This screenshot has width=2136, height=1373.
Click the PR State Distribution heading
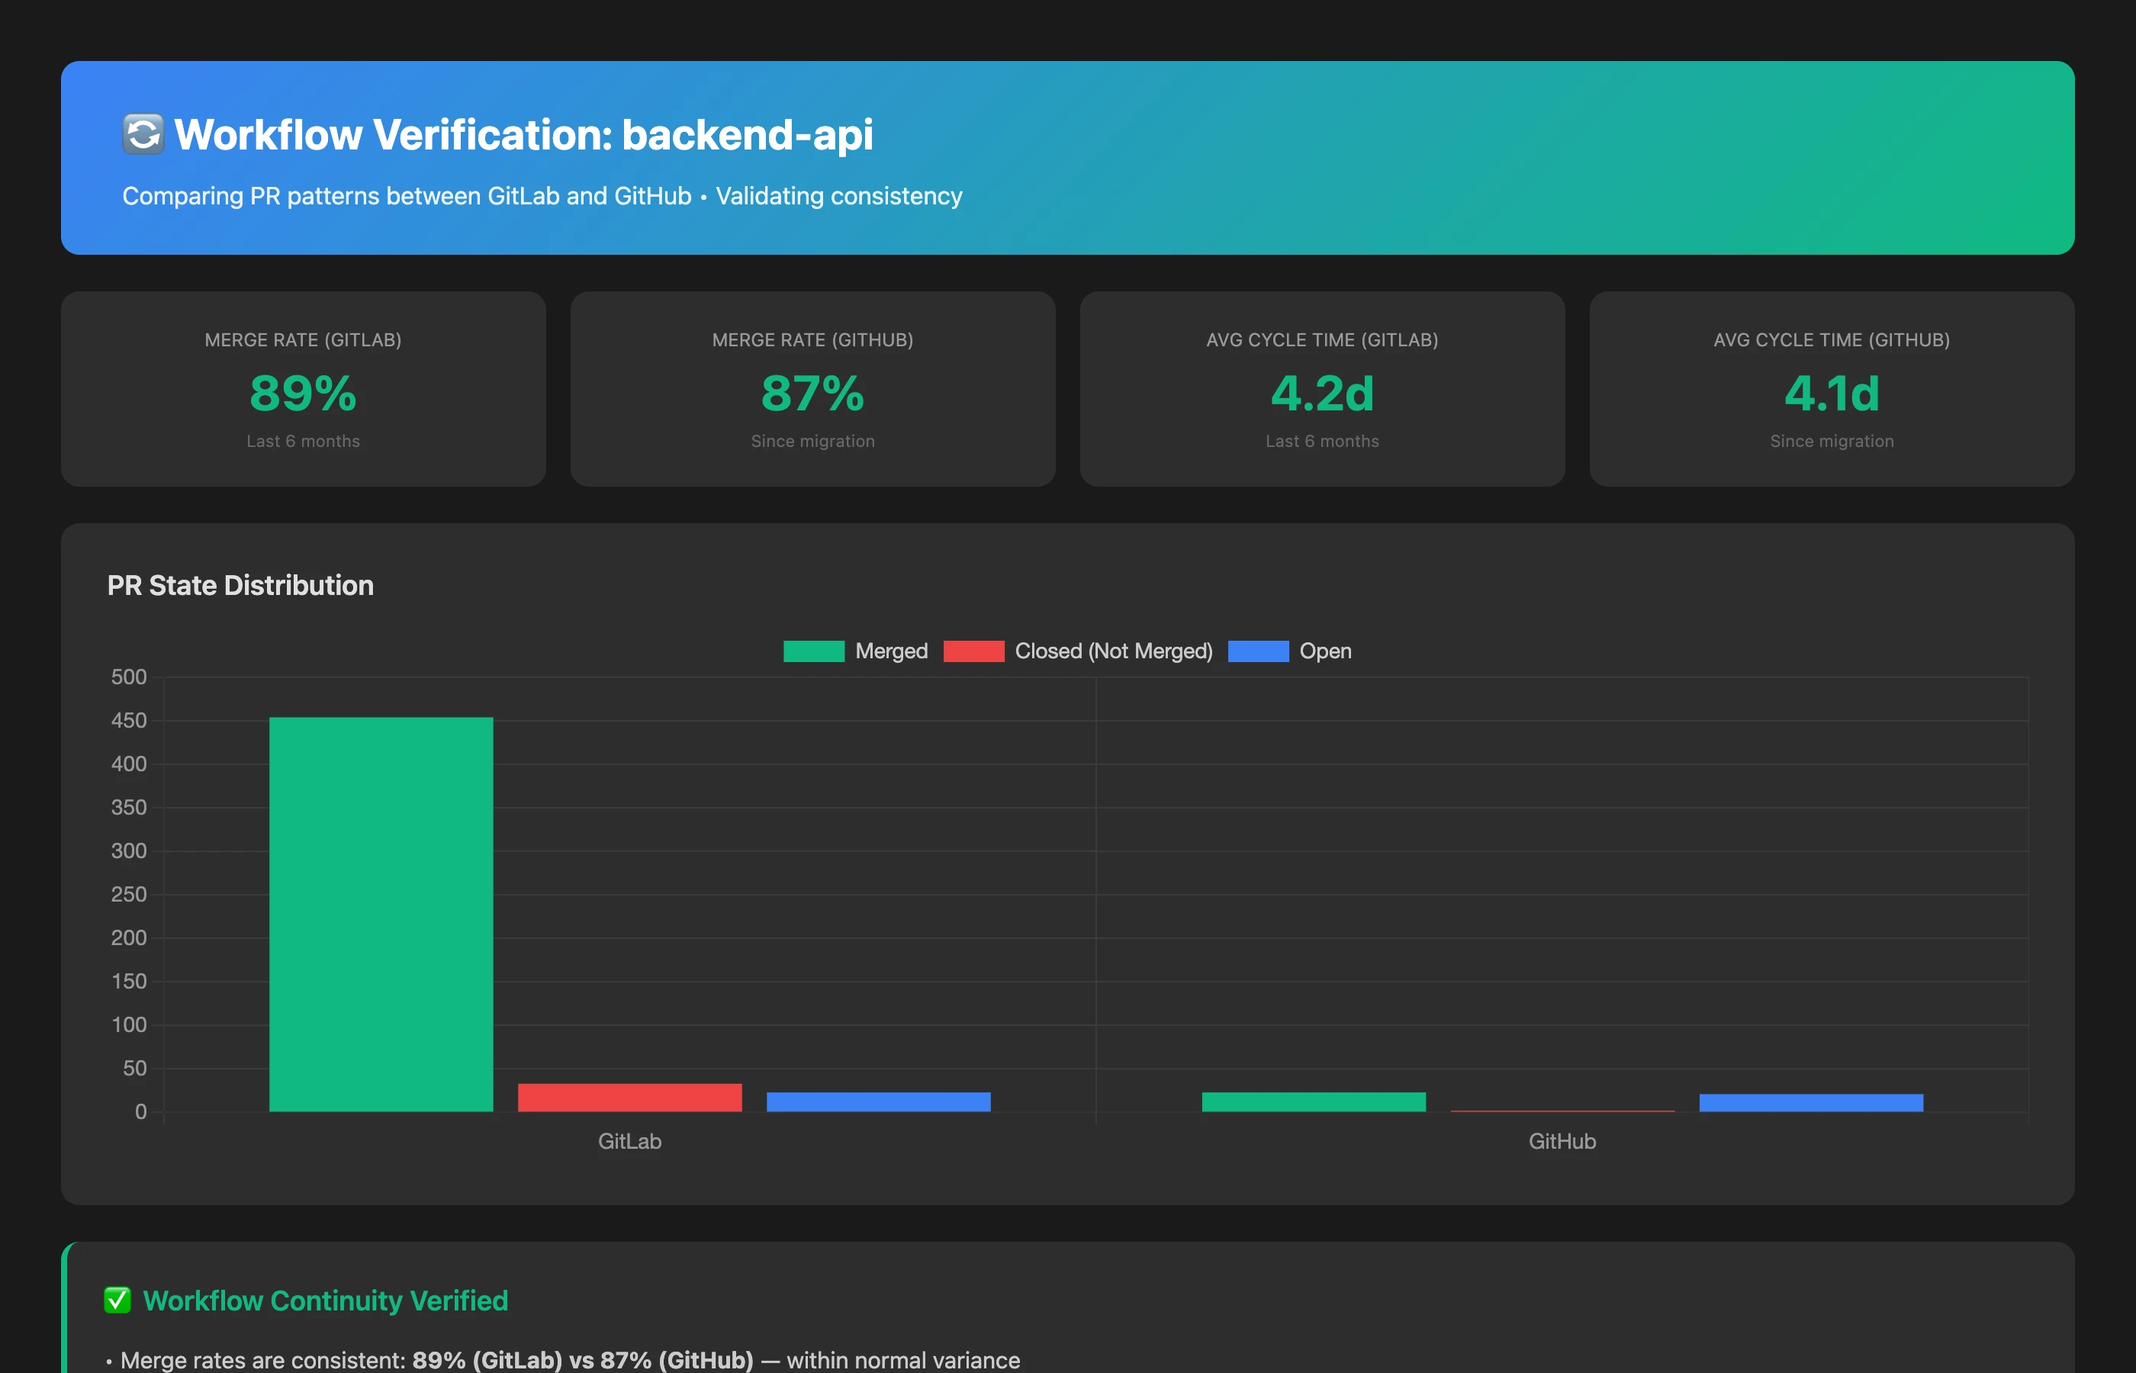tap(241, 585)
